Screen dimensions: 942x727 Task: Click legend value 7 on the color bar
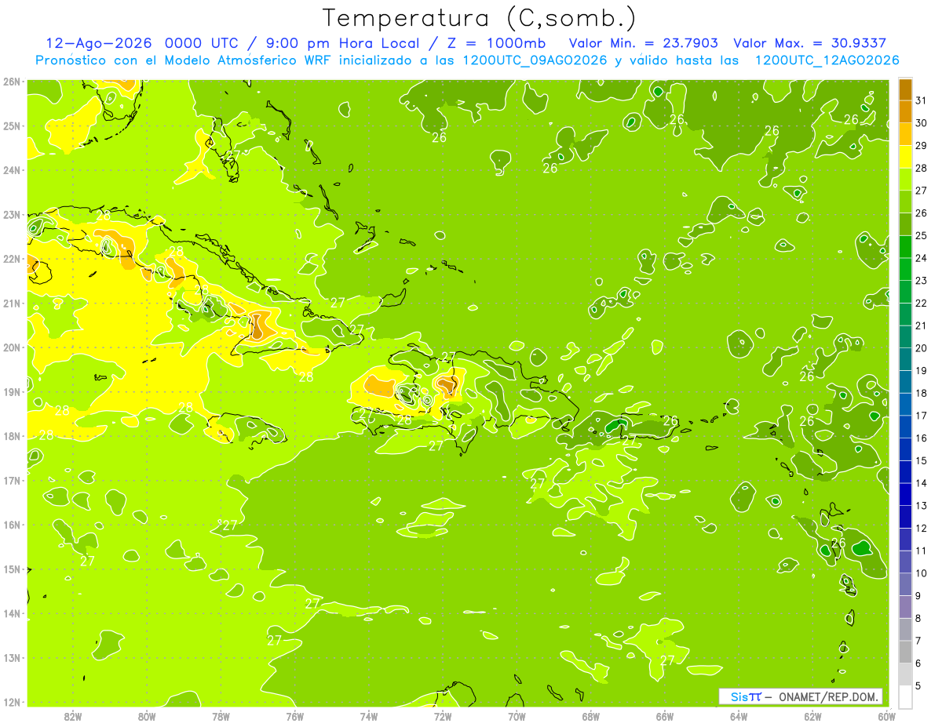[918, 642]
